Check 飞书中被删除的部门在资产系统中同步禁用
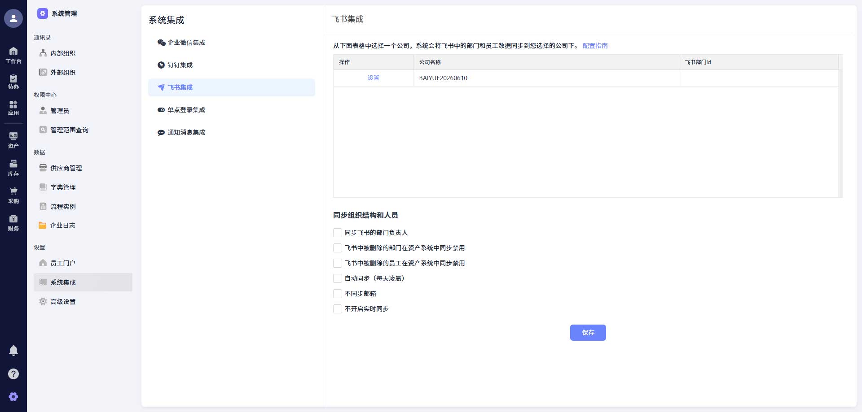 [x=338, y=248]
